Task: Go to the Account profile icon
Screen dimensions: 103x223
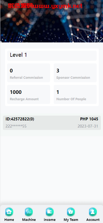Action: (93, 212)
